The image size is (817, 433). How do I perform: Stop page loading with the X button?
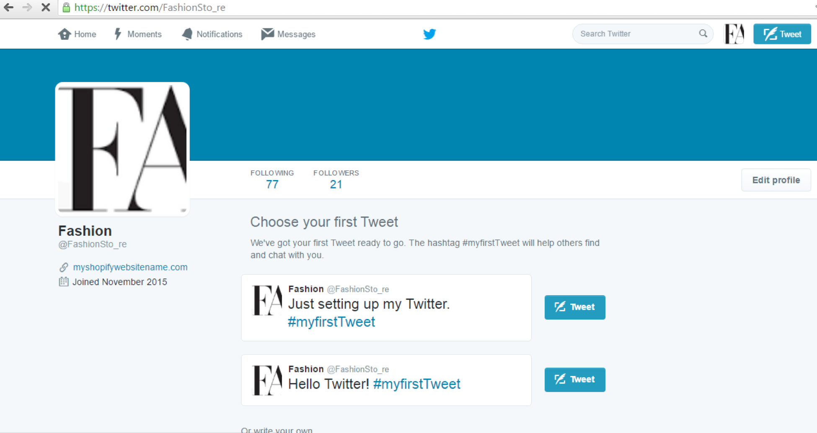coord(46,7)
